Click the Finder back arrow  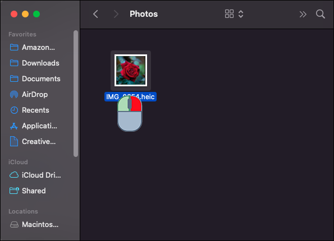[95, 14]
